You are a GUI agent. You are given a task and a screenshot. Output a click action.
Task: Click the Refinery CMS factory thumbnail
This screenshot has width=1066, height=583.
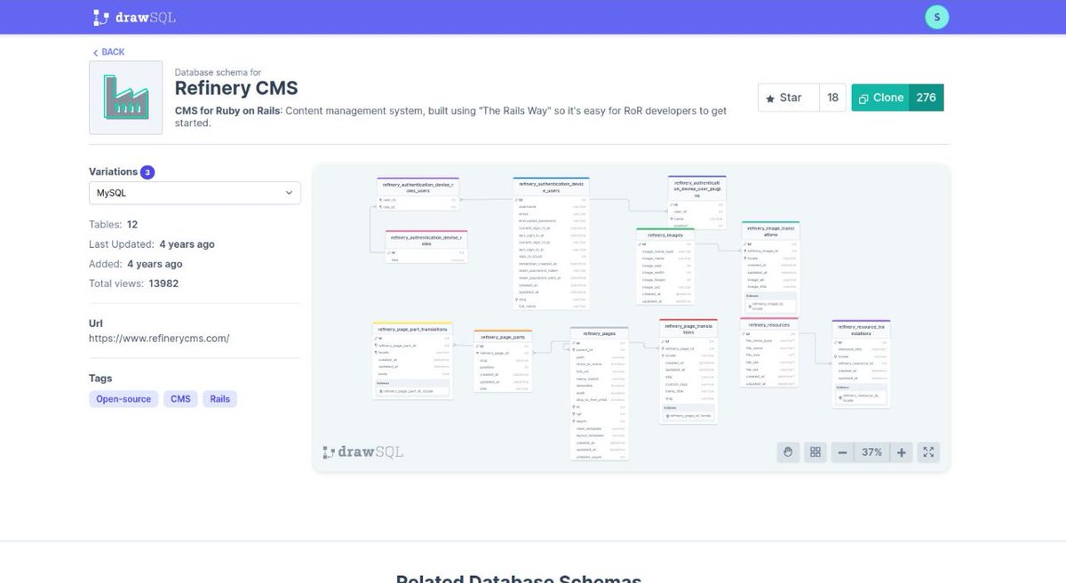click(126, 98)
